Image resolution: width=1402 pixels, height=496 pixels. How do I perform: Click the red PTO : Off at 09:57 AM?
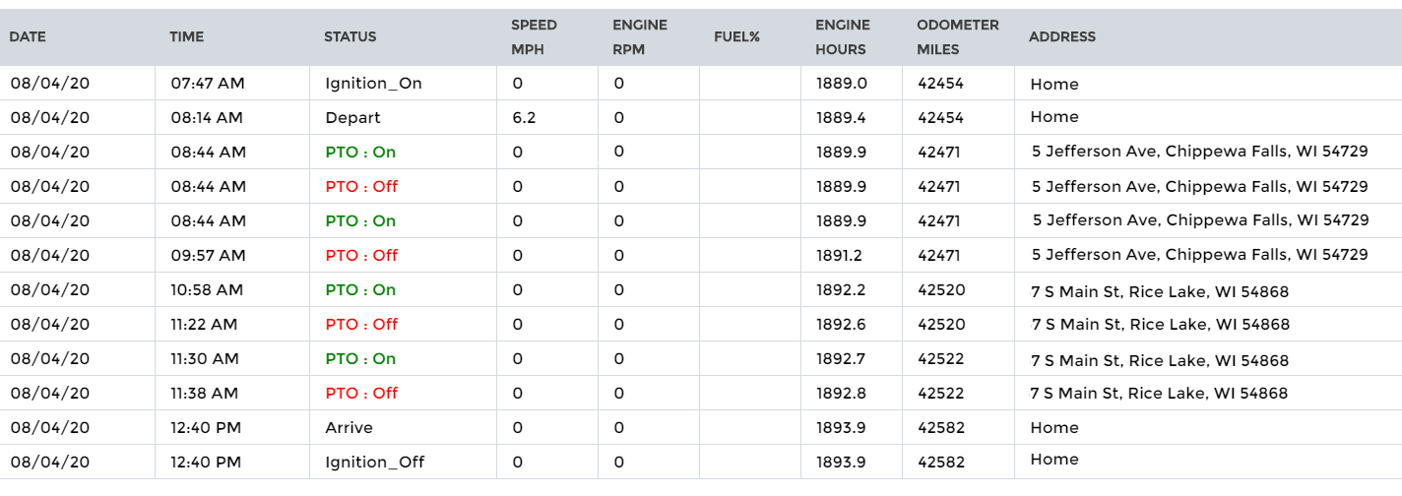tap(361, 255)
